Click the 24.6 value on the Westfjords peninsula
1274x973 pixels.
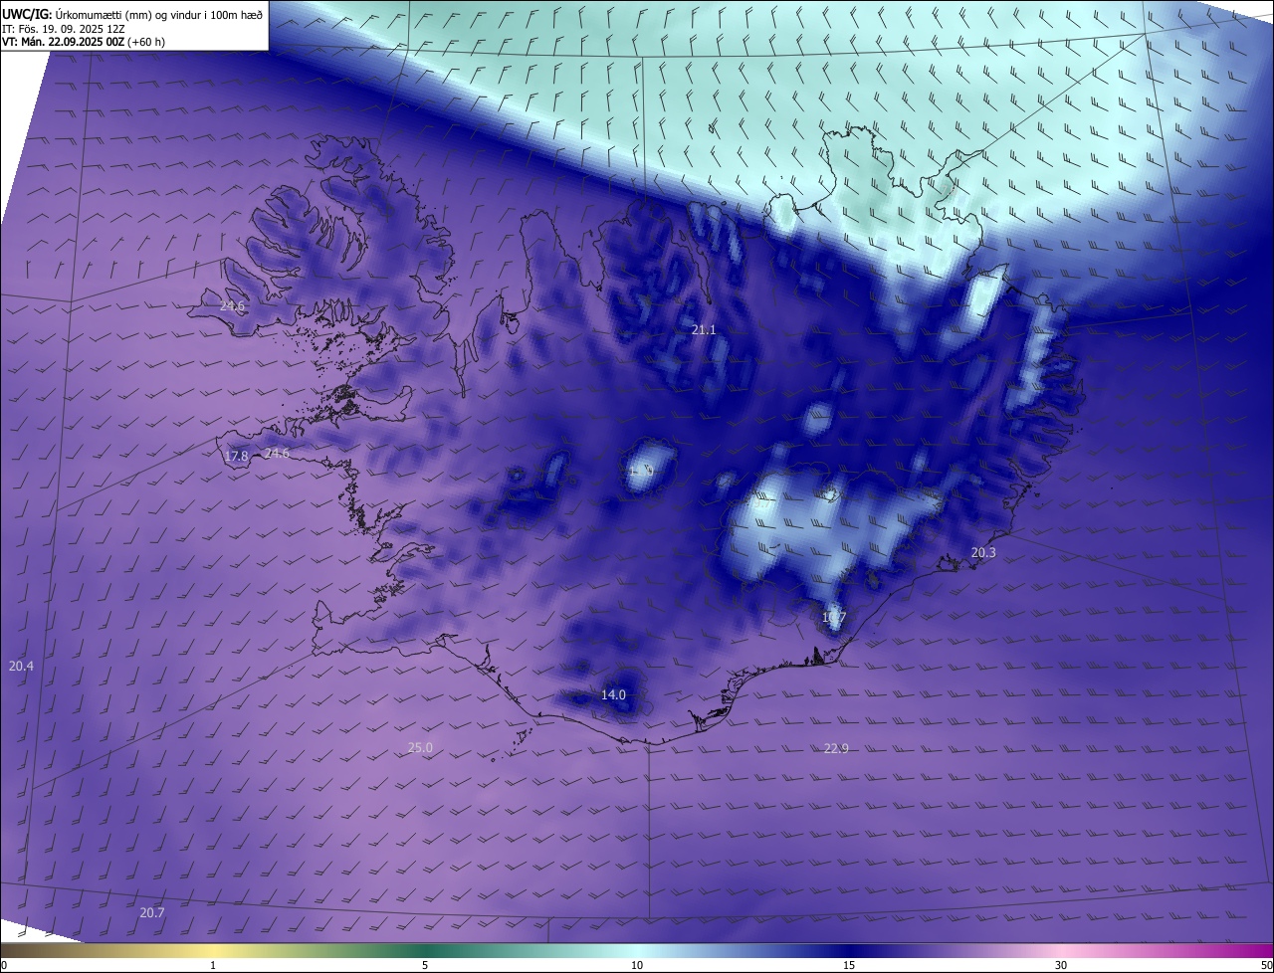pos(232,306)
